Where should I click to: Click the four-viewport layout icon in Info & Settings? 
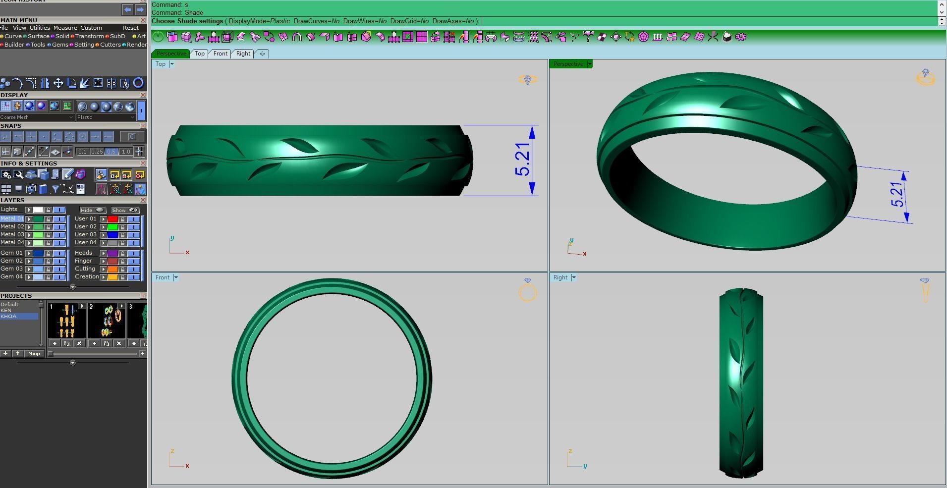(x=6, y=189)
